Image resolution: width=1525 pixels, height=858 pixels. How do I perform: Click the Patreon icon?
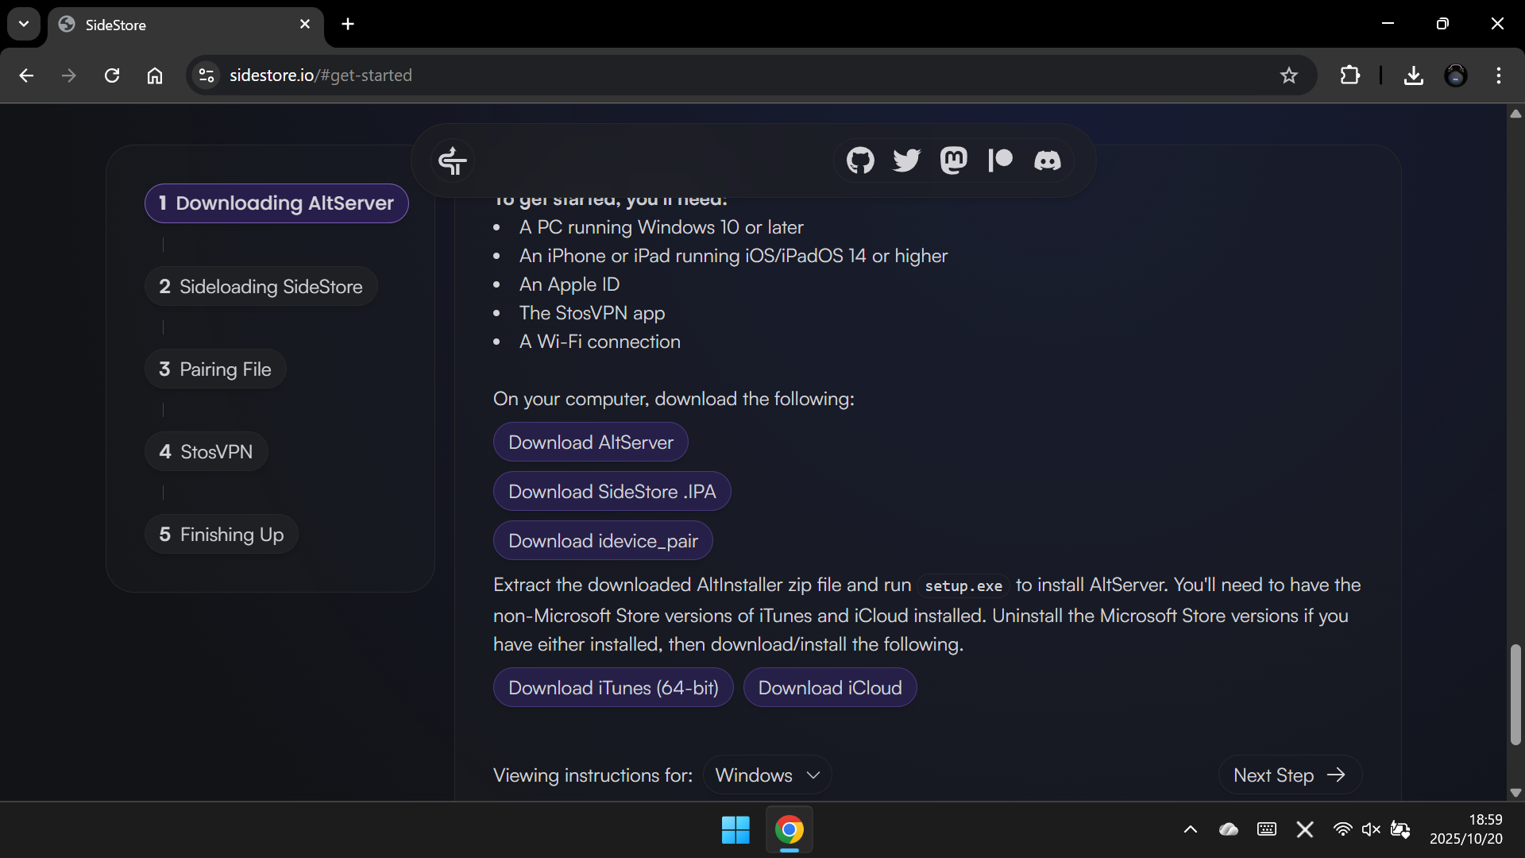[x=1000, y=160]
